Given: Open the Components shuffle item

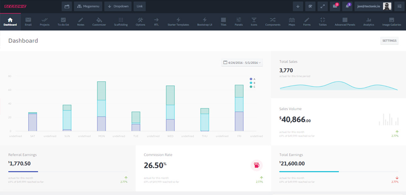Looking at the screenshot, I should (x=273, y=22).
